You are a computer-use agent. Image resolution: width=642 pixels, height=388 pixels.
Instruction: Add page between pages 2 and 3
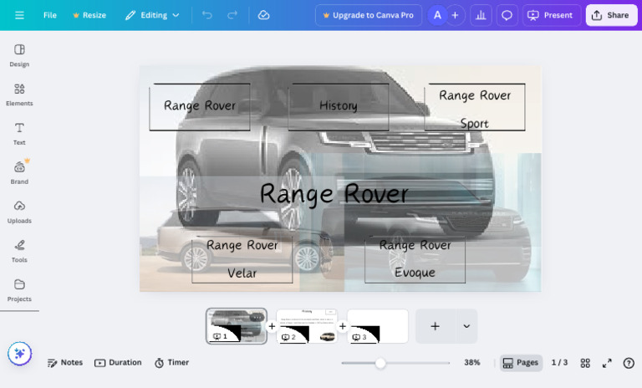342,326
